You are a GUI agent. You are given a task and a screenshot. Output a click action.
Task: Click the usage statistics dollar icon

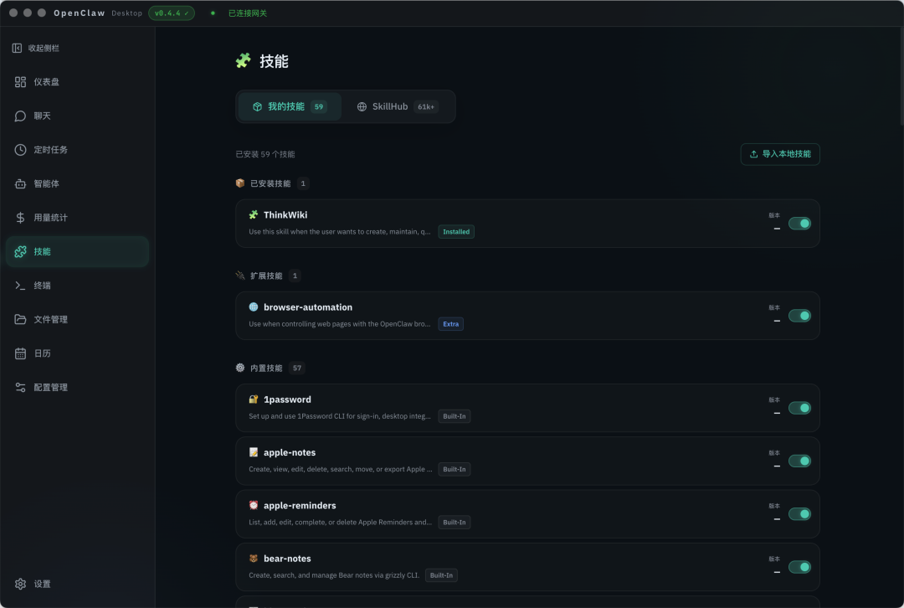pyautogui.click(x=20, y=218)
